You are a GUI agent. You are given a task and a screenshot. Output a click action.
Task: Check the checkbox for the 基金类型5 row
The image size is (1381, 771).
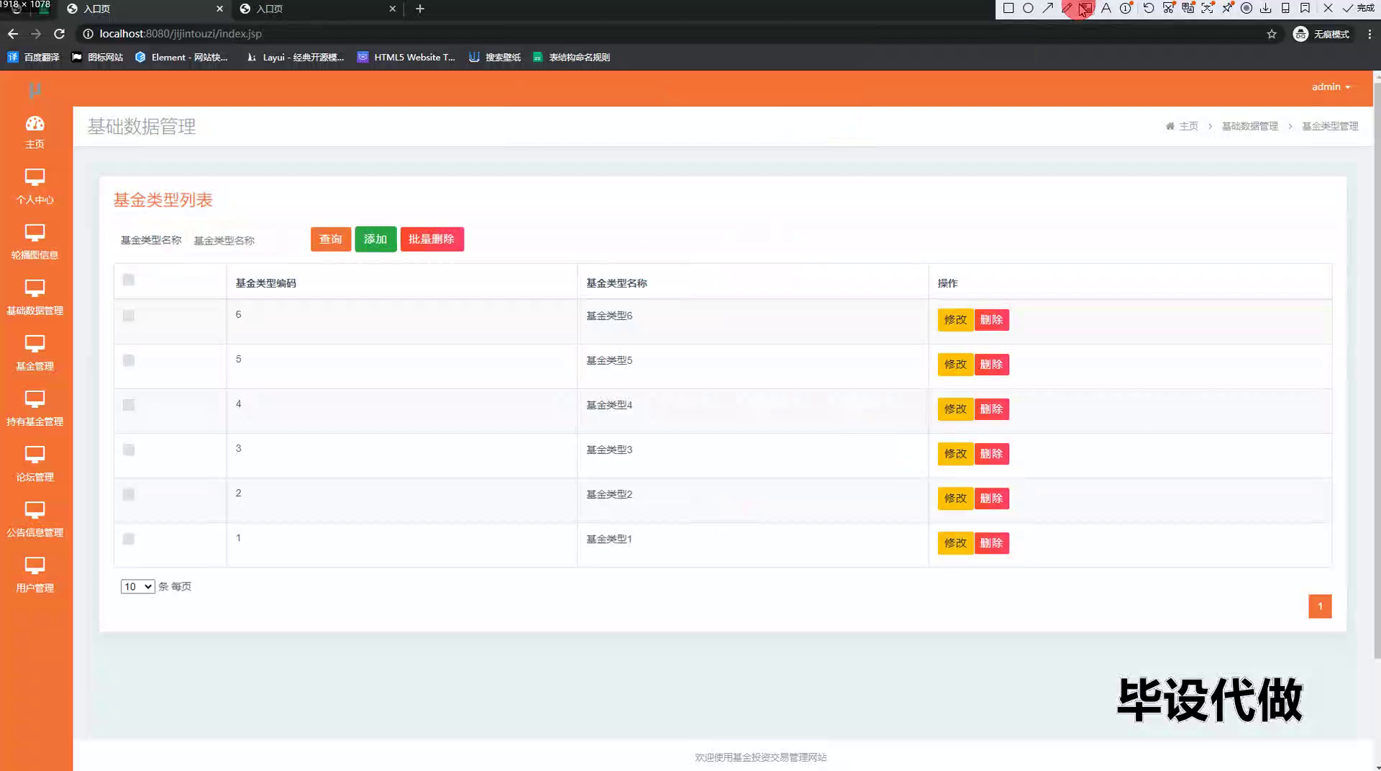click(x=129, y=360)
